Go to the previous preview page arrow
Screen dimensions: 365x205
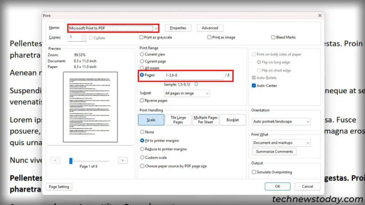pos(55,160)
